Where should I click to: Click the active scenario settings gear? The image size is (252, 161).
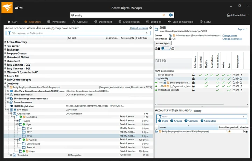pyautogui.click(x=151, y=28)
